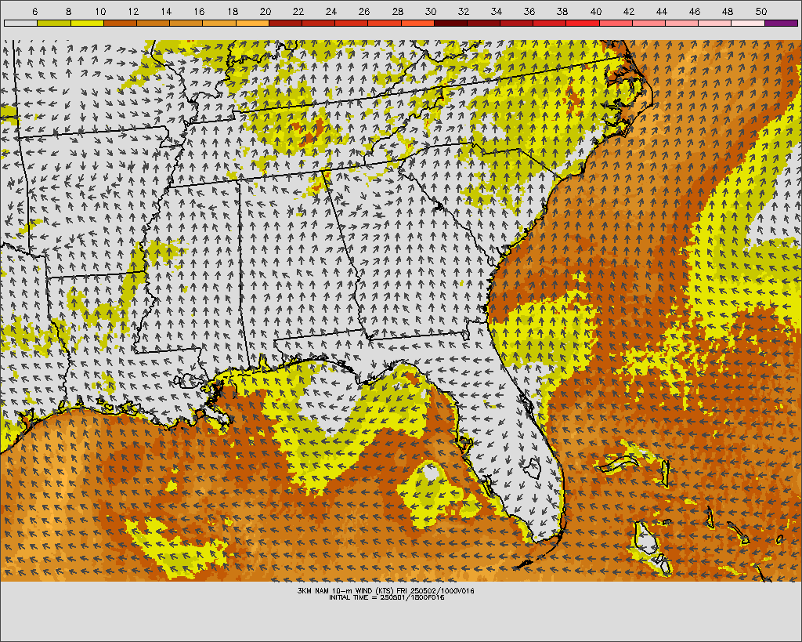Pick the red swatch between 20 and 22

coord(285,23)
